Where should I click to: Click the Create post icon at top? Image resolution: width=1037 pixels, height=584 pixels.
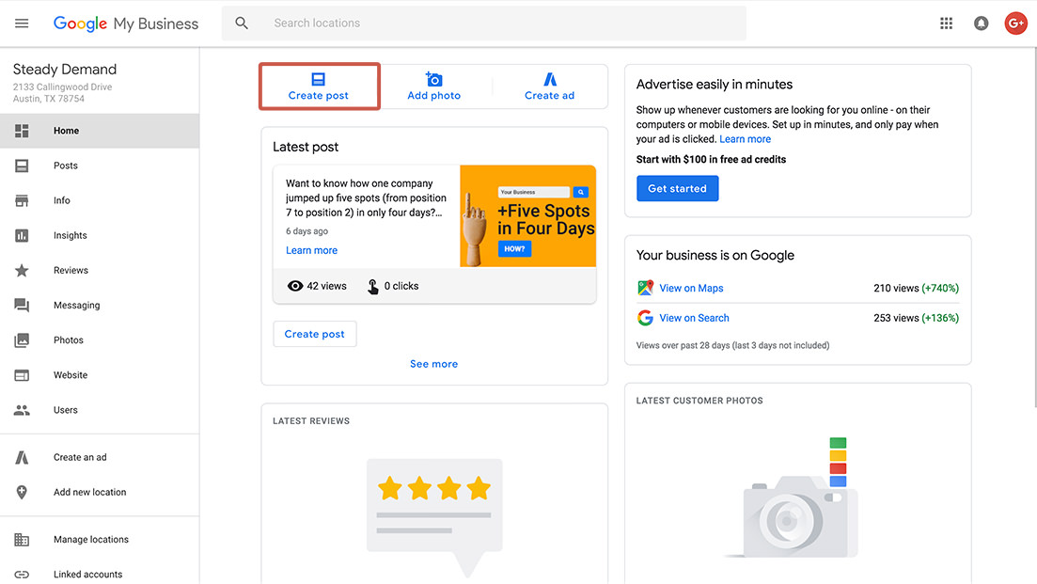318,79
